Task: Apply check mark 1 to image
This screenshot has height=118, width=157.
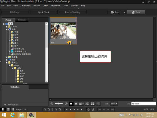Action: coord(45,110)
